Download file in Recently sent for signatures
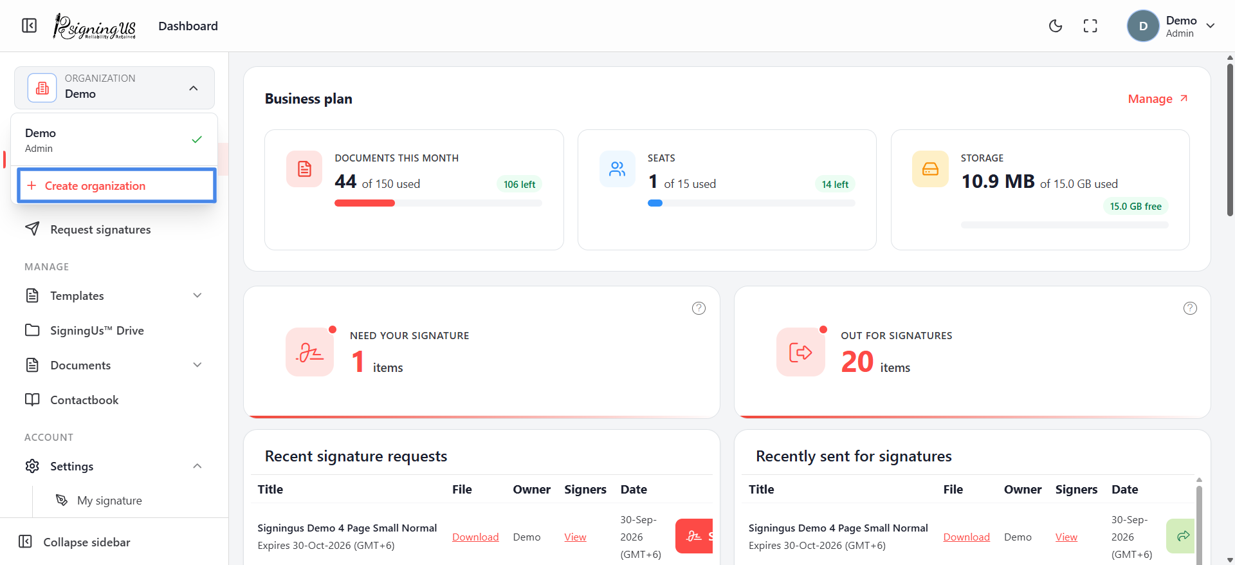The height and width of the screenshot is (565, 1235). point(966,537)
